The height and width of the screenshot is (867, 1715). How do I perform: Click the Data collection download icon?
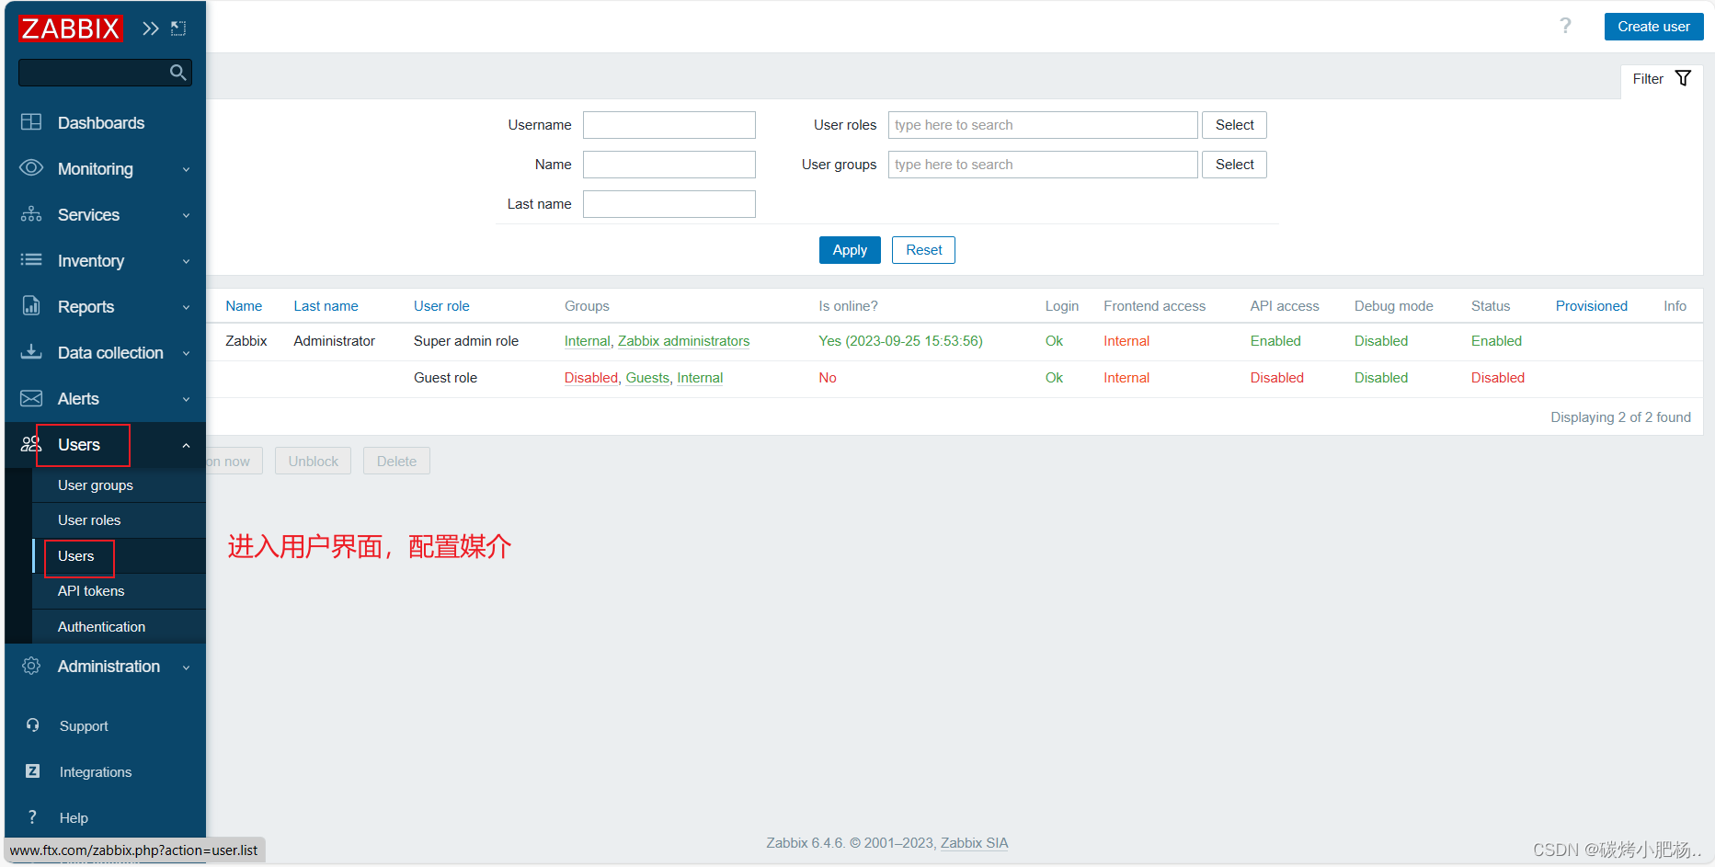point(31,352)
